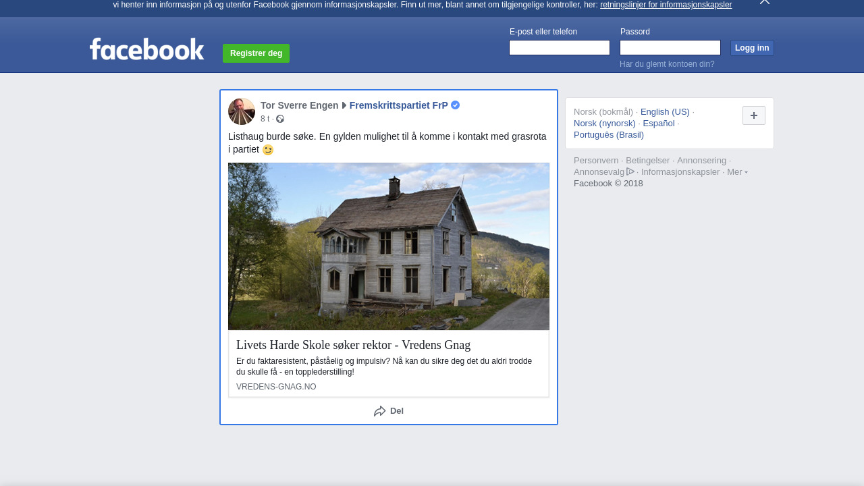Image resolution: width=864 pixels, height=486 pixels.
Task: Click the plus button for more languages
Action: 754,115
